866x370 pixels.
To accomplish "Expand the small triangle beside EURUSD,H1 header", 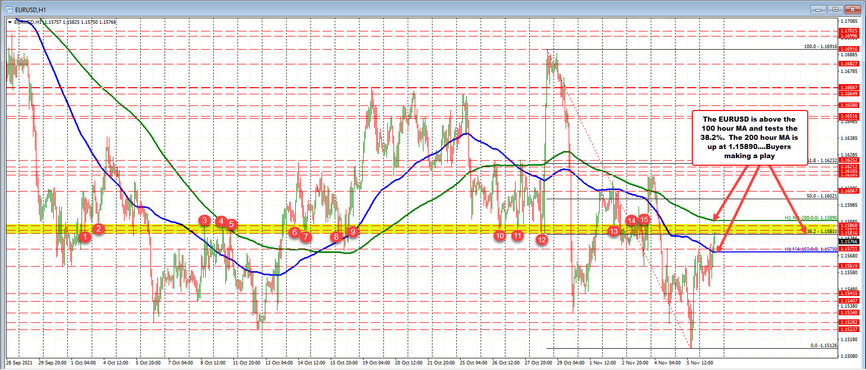I will coord(10,22).
